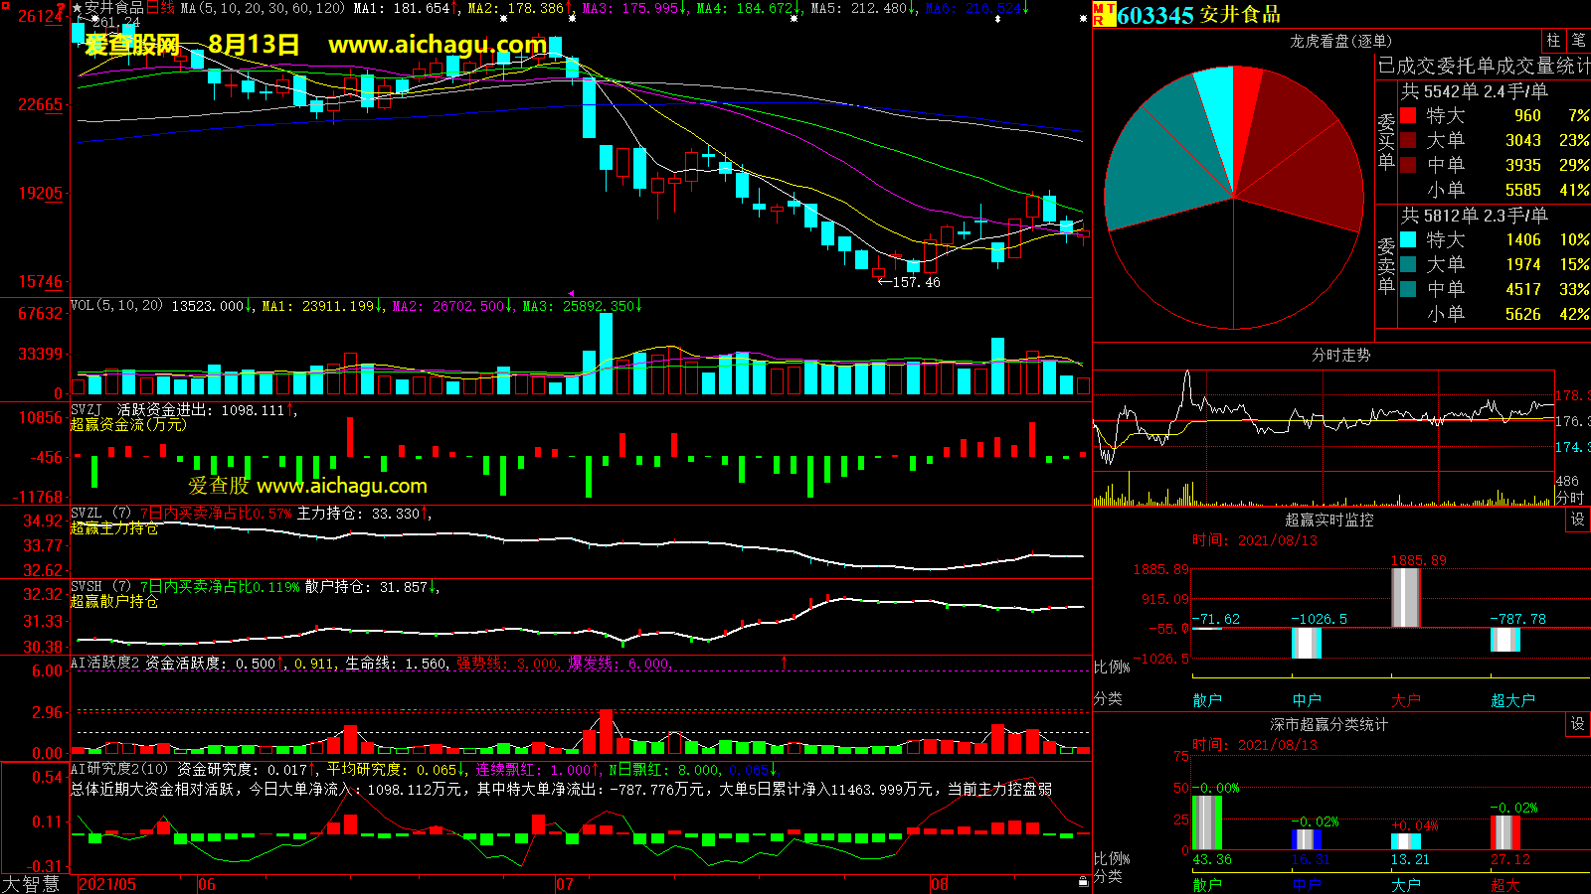
Task: Open the MA(5,10,20,30,60,120) indicator parameters
Action: [263, 8]
